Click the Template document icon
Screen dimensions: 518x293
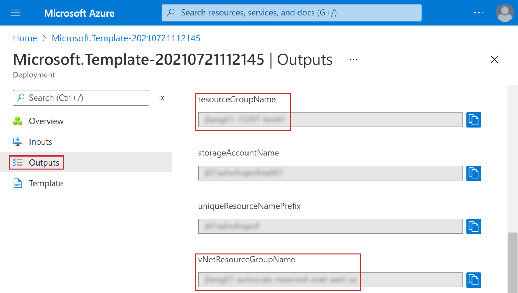click(18, 183)
